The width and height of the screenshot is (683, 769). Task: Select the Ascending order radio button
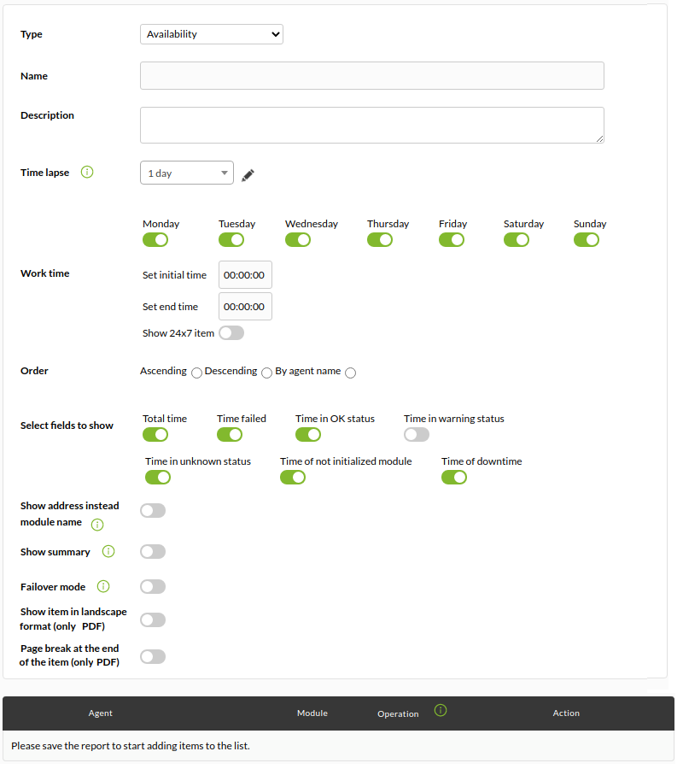tap(196, 373)
